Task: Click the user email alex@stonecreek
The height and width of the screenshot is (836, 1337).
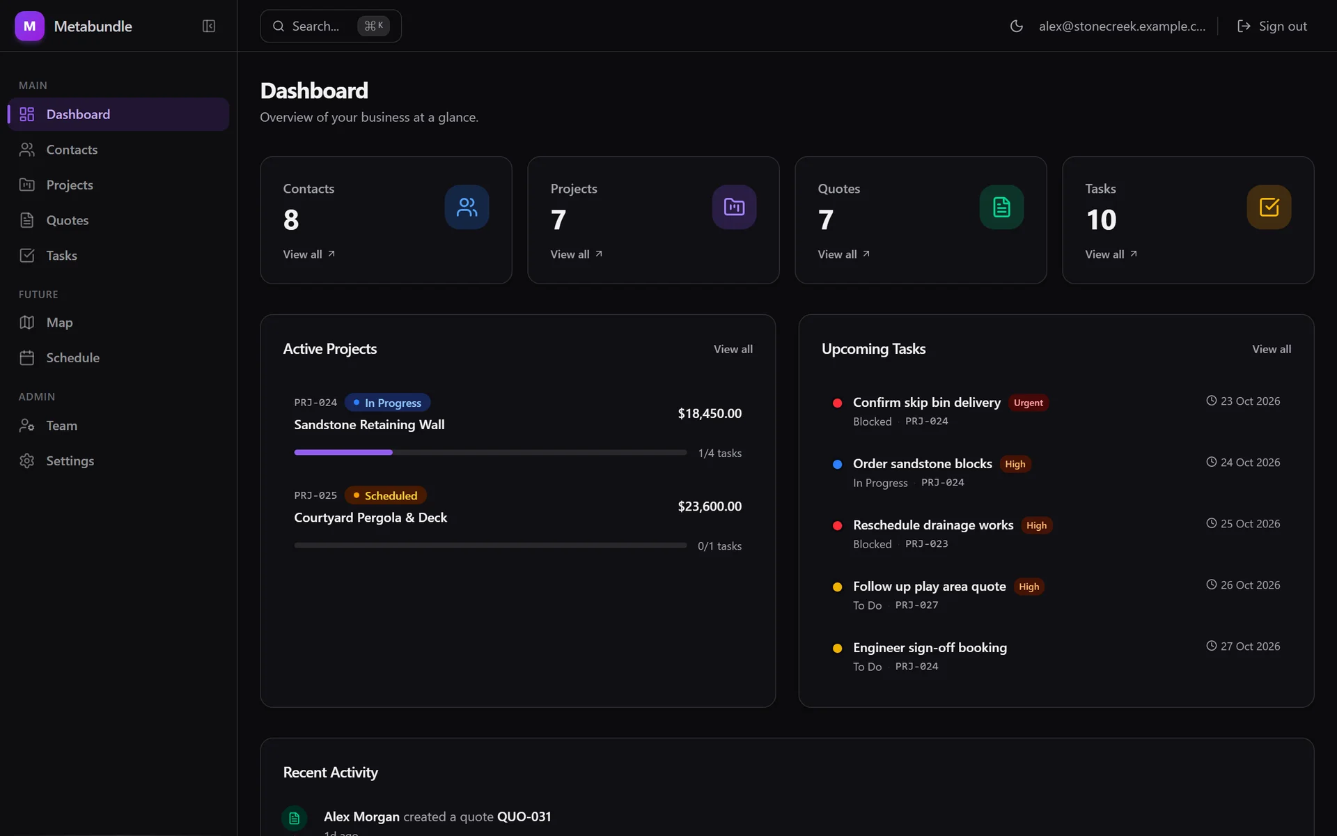Action: [1122, 26]
